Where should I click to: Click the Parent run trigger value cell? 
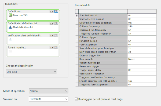[142, 66]
